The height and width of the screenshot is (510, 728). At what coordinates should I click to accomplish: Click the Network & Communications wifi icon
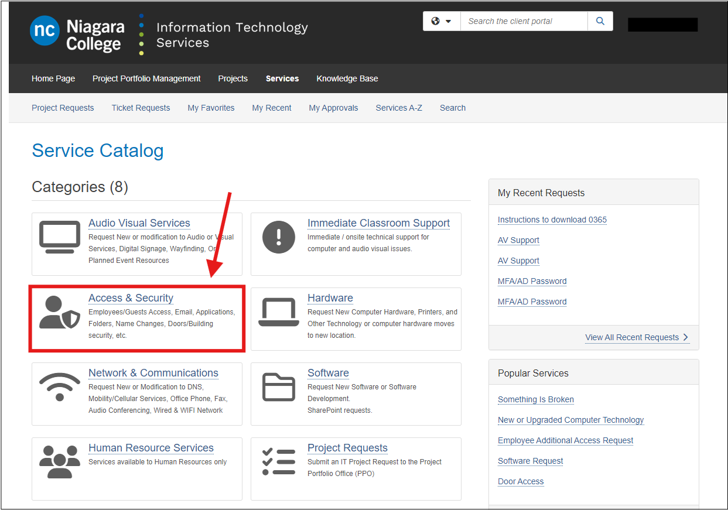[x=59, y=387]
